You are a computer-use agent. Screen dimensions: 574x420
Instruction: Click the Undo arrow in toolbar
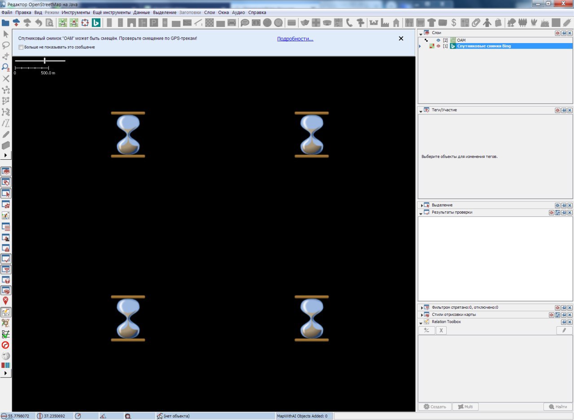click(x=39, y=22)
